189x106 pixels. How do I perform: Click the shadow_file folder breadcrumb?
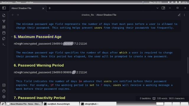[88, 15]
